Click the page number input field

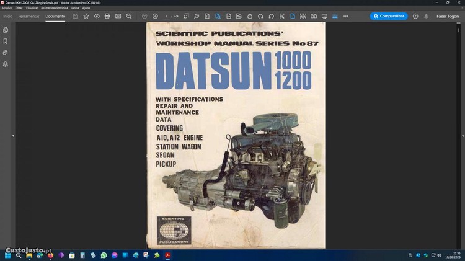167,16
